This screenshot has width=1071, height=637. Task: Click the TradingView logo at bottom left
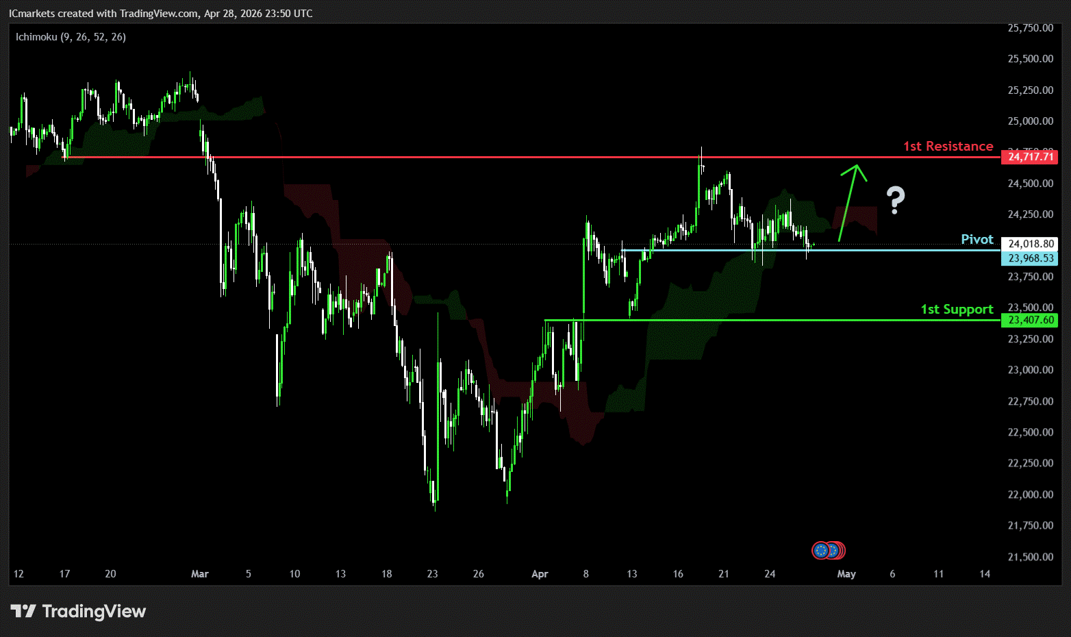click(x=78, y=611)
